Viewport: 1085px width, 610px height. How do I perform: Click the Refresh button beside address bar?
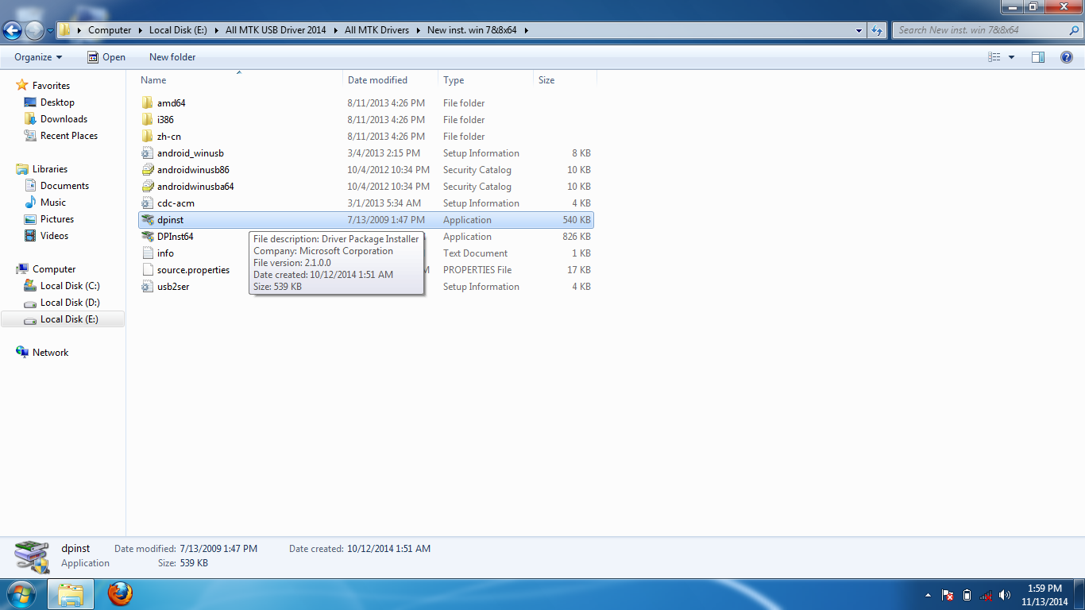coord(877,30)
